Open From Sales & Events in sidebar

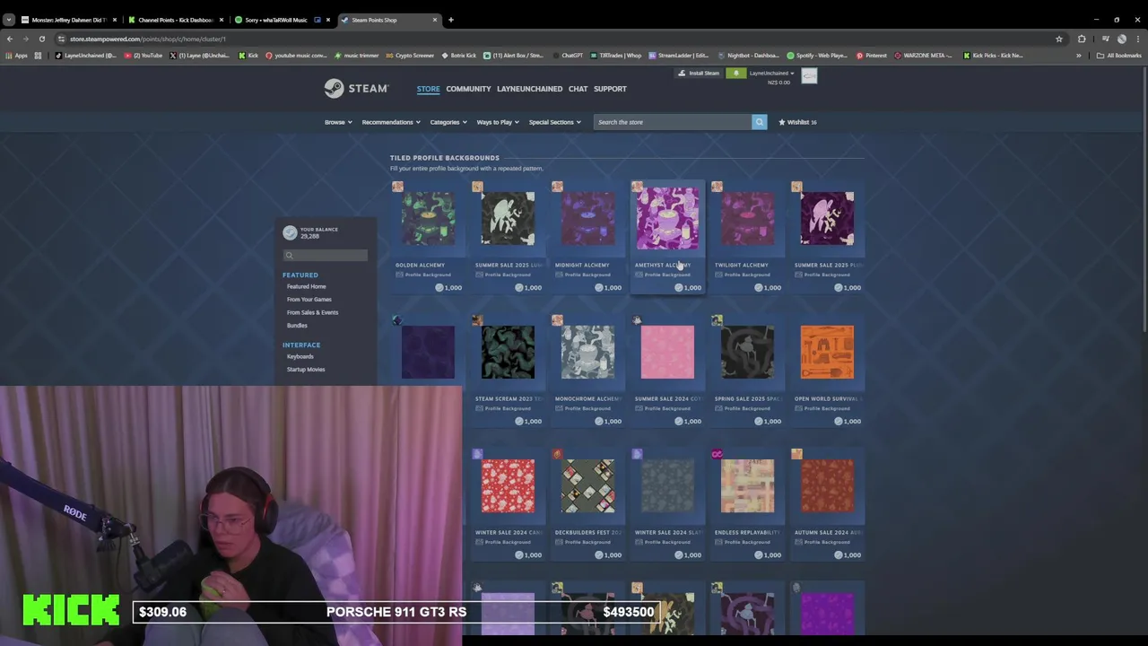[x=312, y=312]
